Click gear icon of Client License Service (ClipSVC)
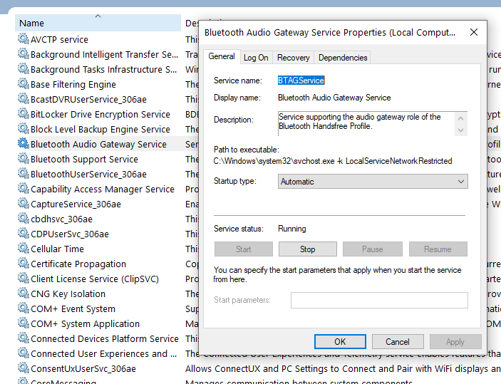This screenshot has width=501, height=384. [24, 279]
